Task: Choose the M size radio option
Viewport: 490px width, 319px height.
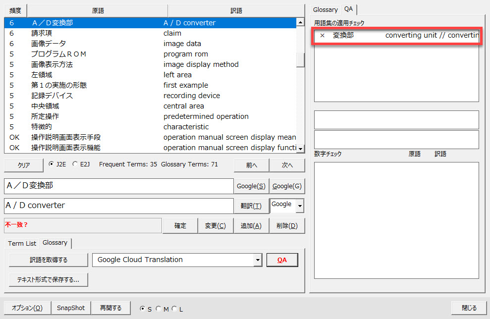Action: click(x=159, y=309)
